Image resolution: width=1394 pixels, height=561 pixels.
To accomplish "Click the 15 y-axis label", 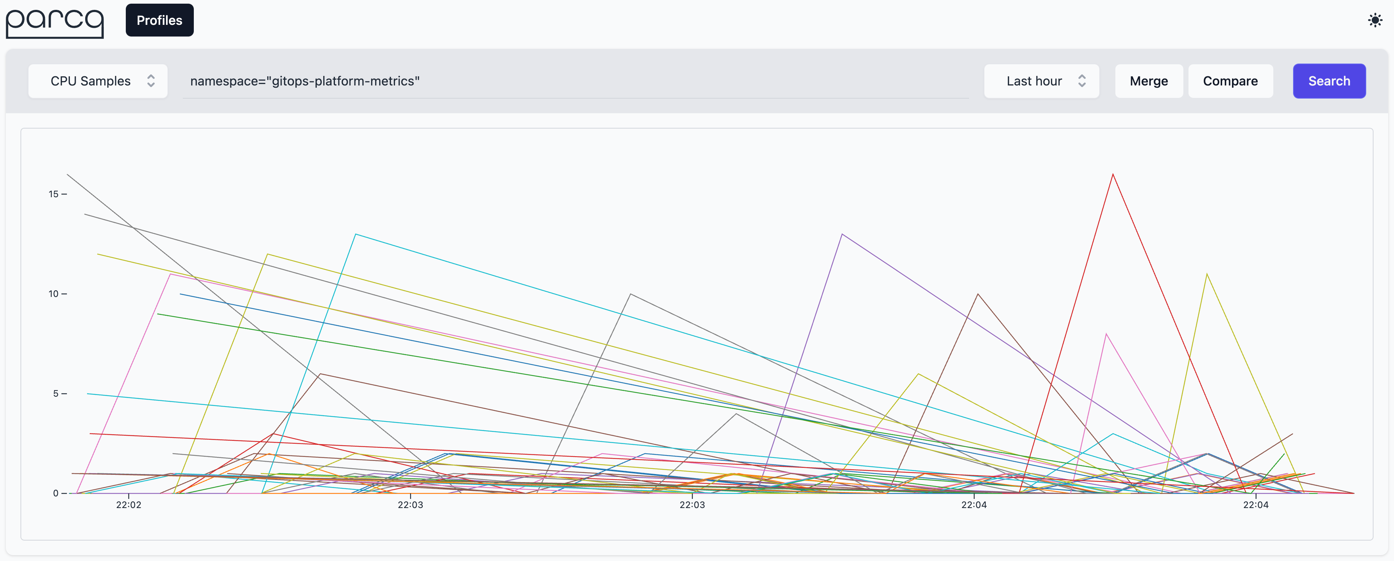I will coord(54,194).
